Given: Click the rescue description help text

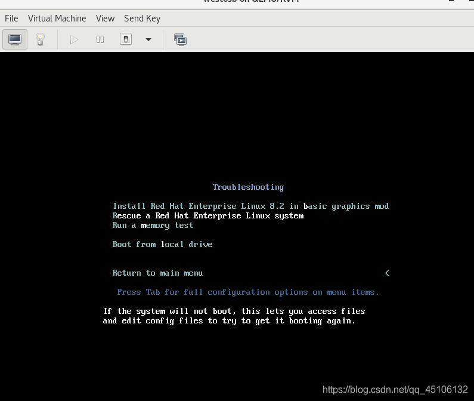Looking at the screenshot, I should click(234, 316).
